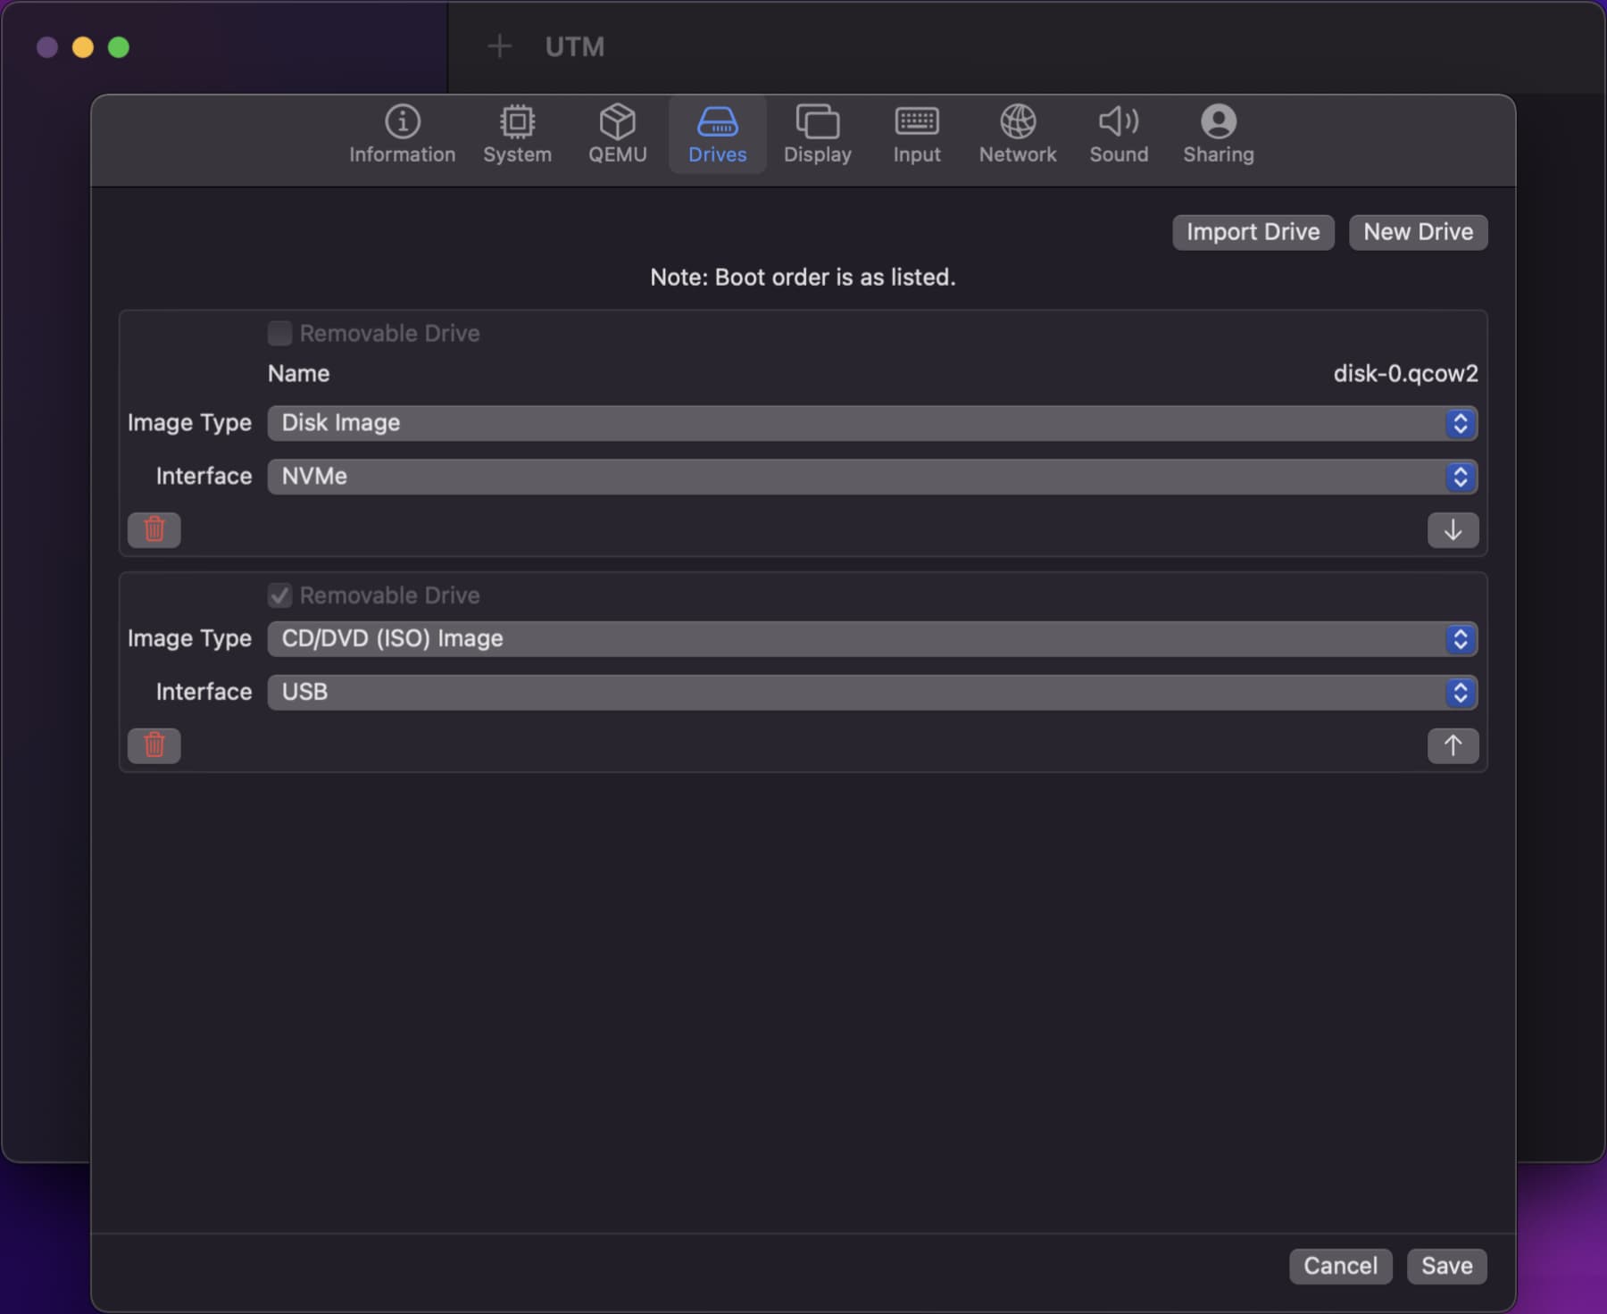Open the Network settings tab

(1017, 135)
